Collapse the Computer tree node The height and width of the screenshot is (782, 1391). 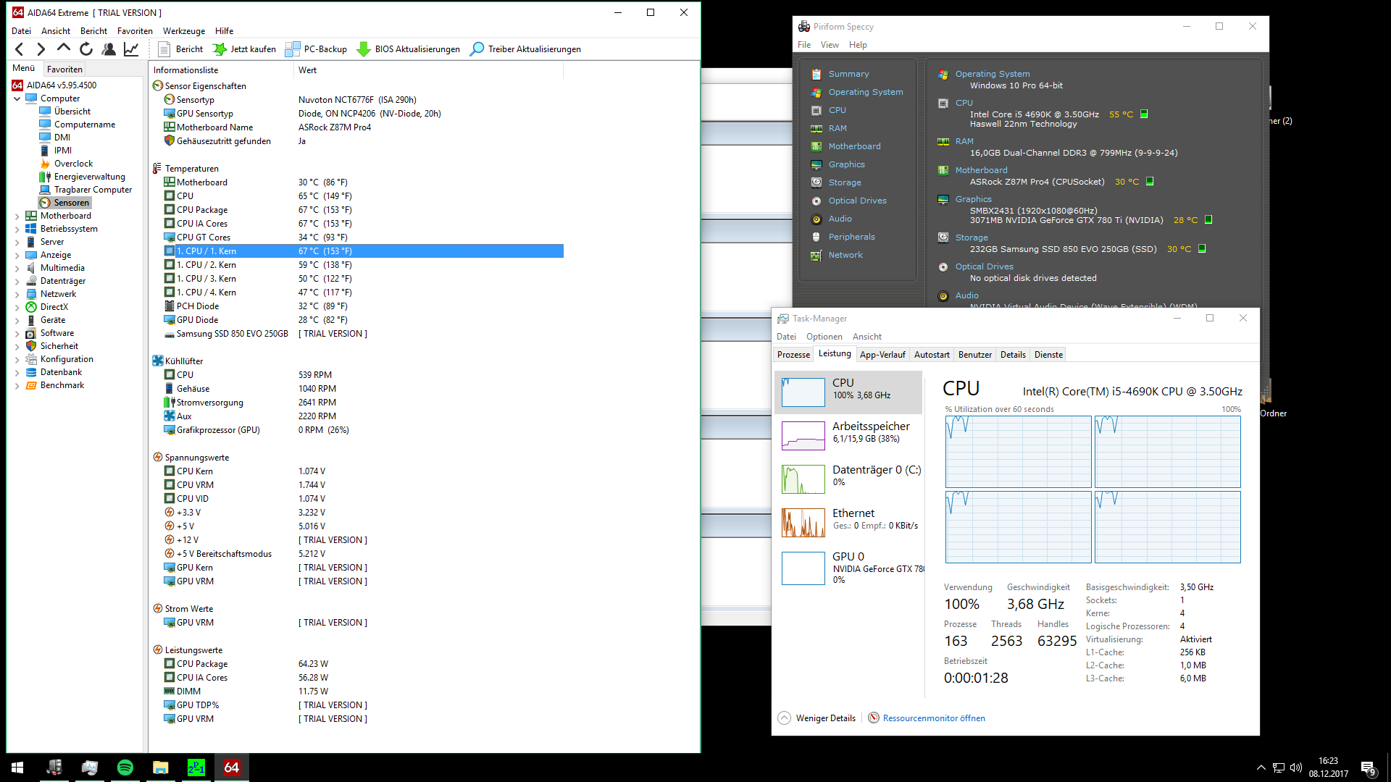17,98
